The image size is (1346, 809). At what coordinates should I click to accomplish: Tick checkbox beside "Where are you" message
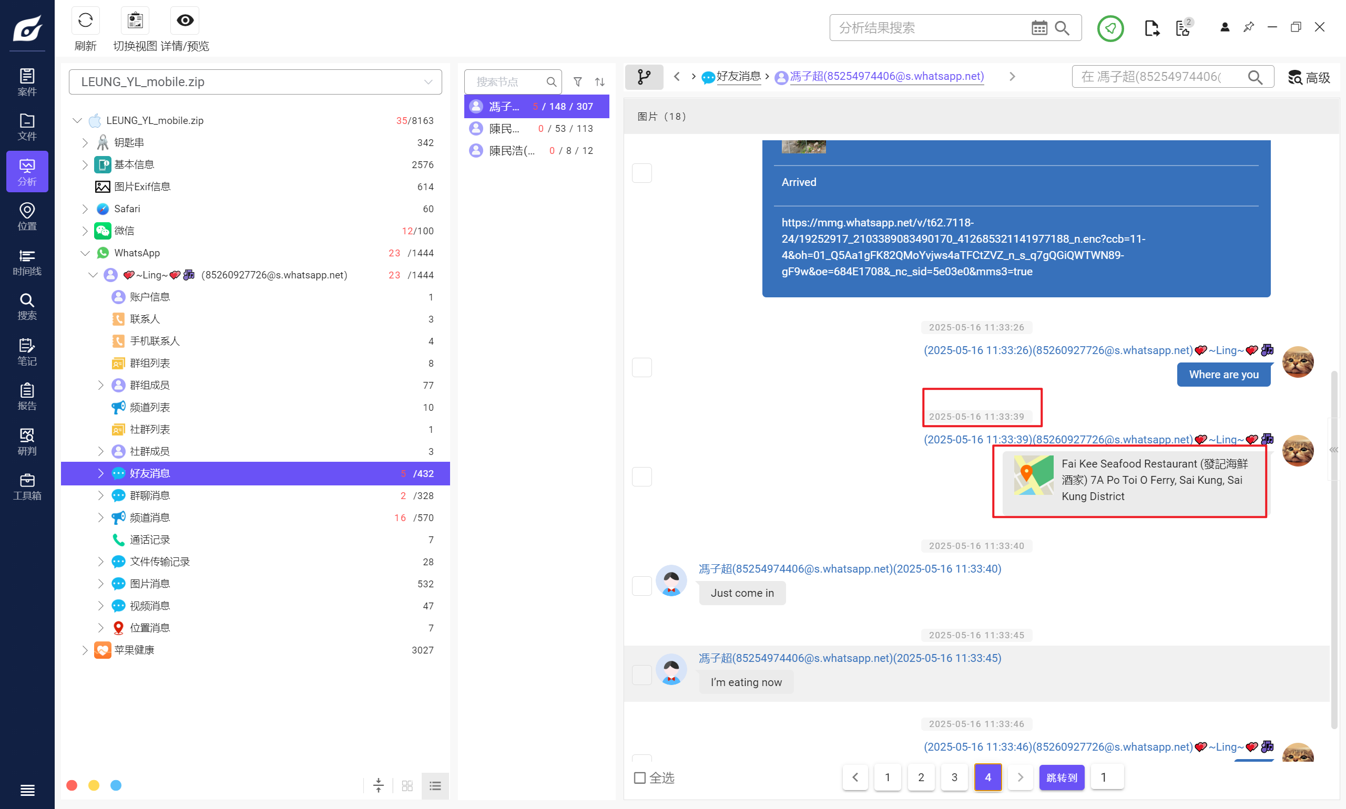tap(641, 367)
